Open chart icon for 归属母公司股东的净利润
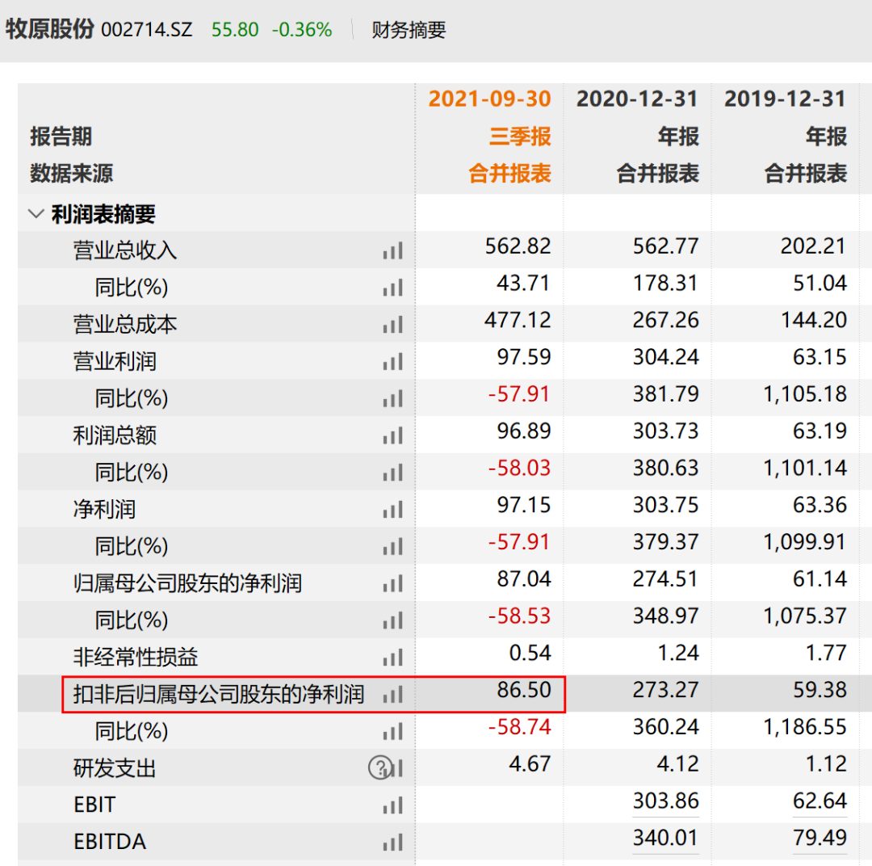 pyautogui.click(x=392, y=584)
